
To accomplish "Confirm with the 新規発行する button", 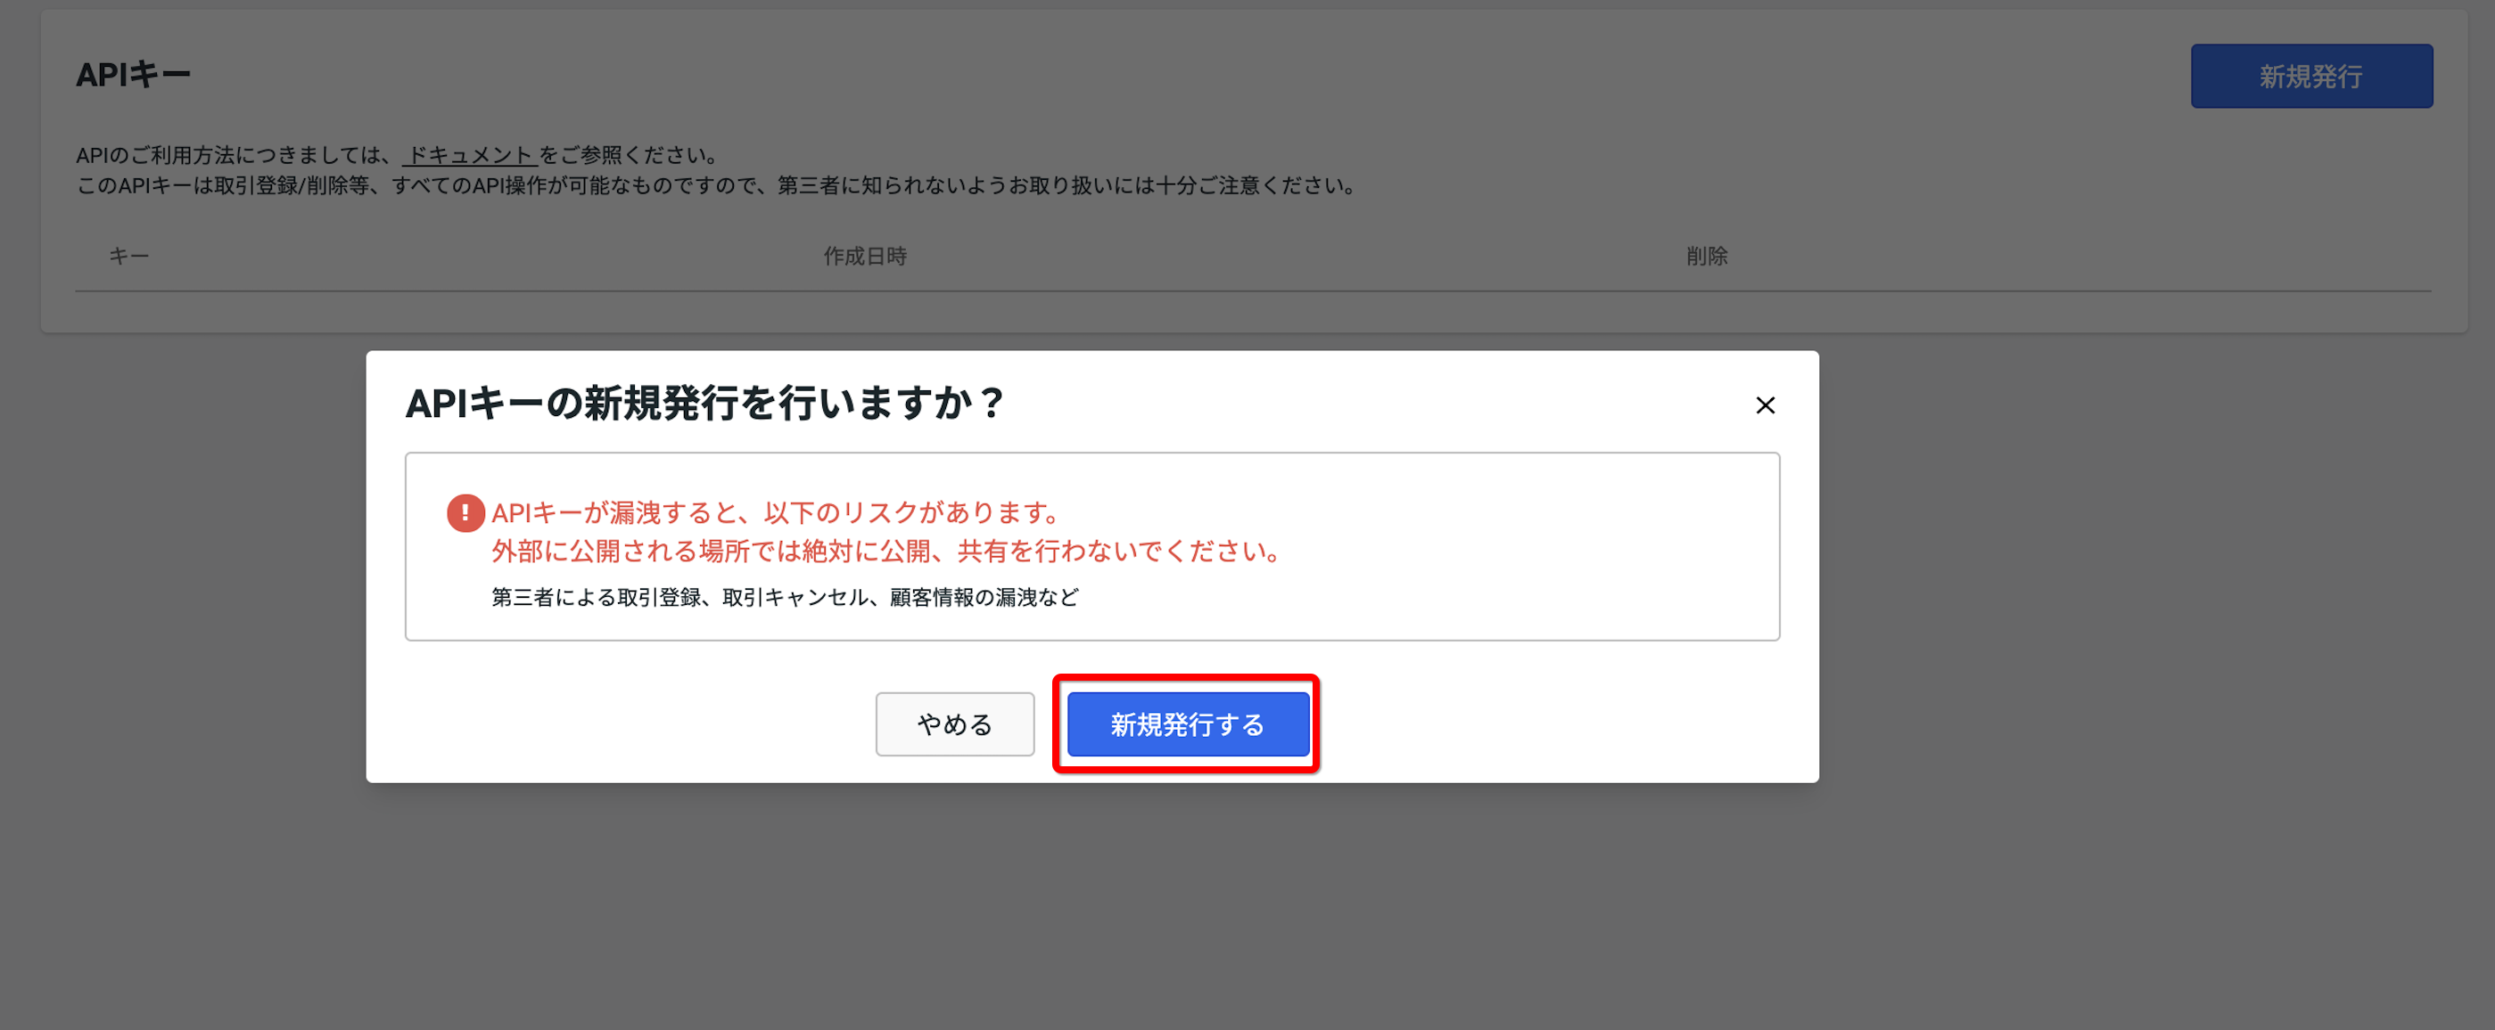I will (1188, 724).
